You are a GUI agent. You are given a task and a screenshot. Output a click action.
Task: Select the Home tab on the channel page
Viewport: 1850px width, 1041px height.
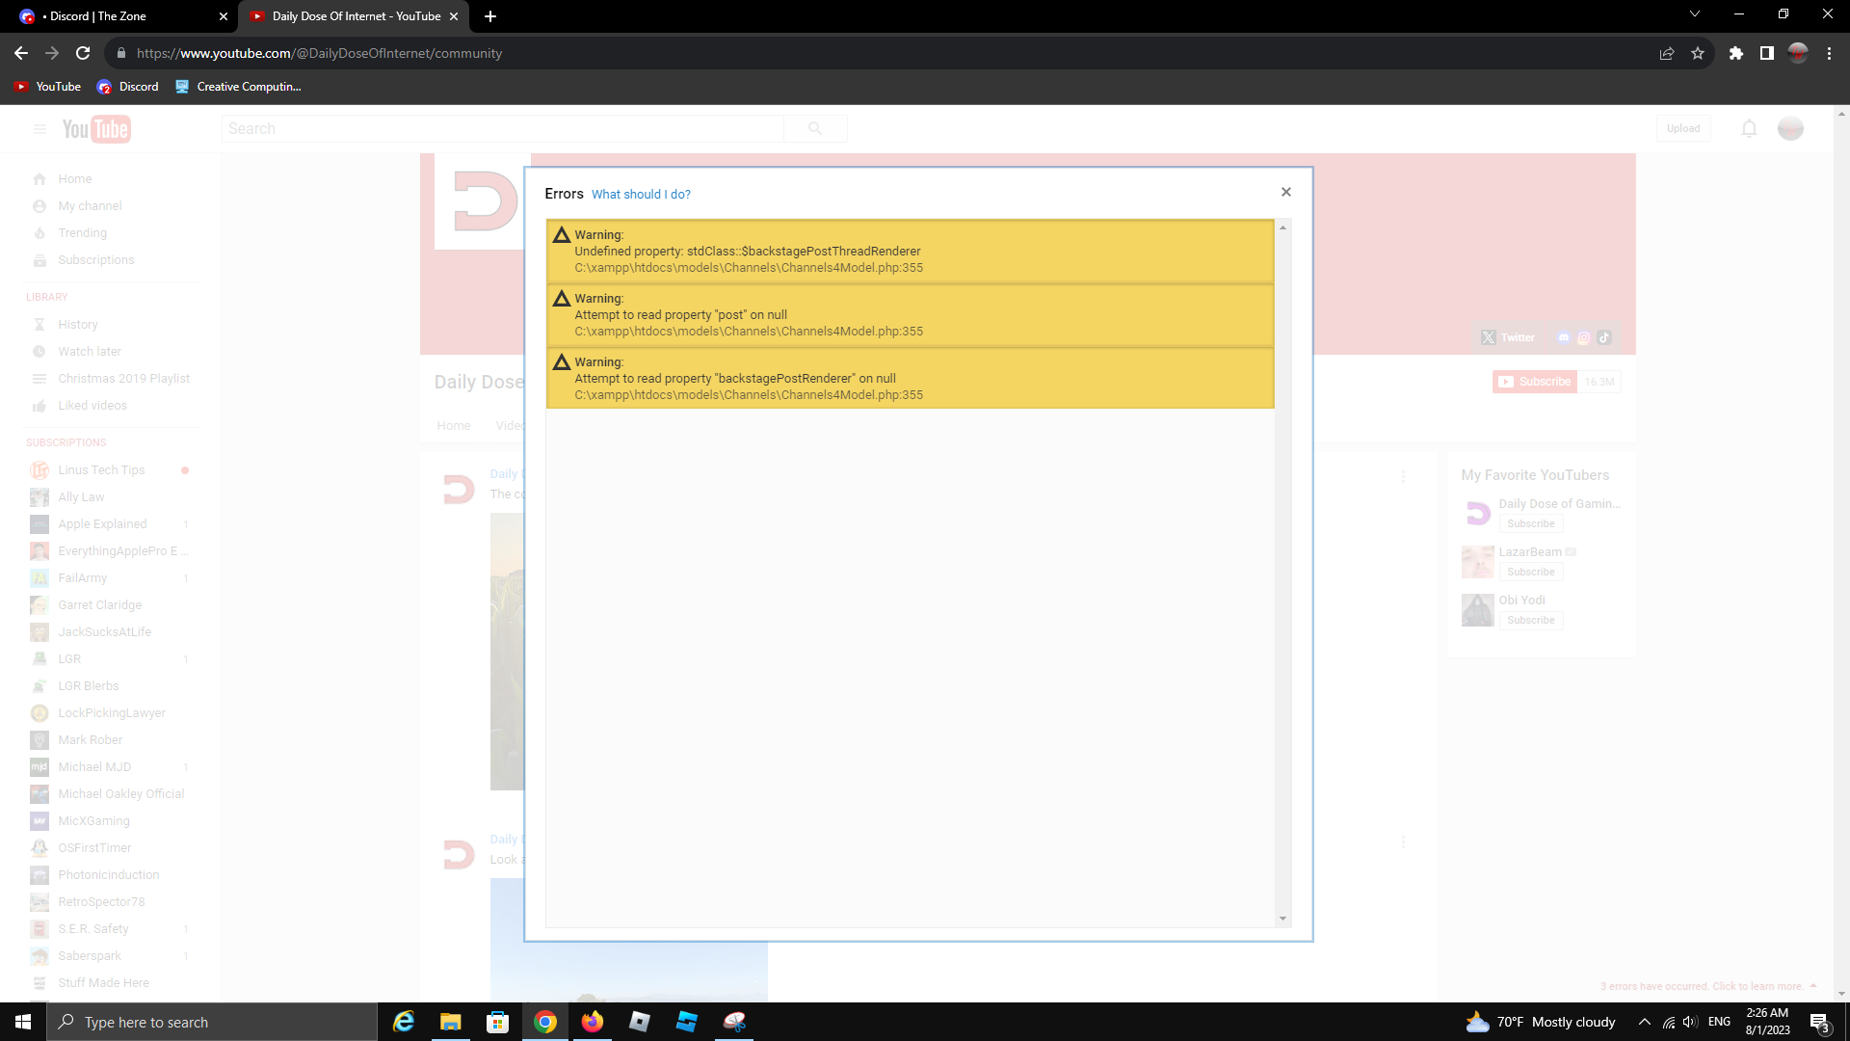coord(454,425)
